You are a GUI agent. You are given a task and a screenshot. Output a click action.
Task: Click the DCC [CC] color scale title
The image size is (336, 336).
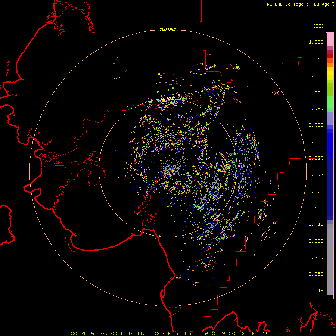click(323, 24)
